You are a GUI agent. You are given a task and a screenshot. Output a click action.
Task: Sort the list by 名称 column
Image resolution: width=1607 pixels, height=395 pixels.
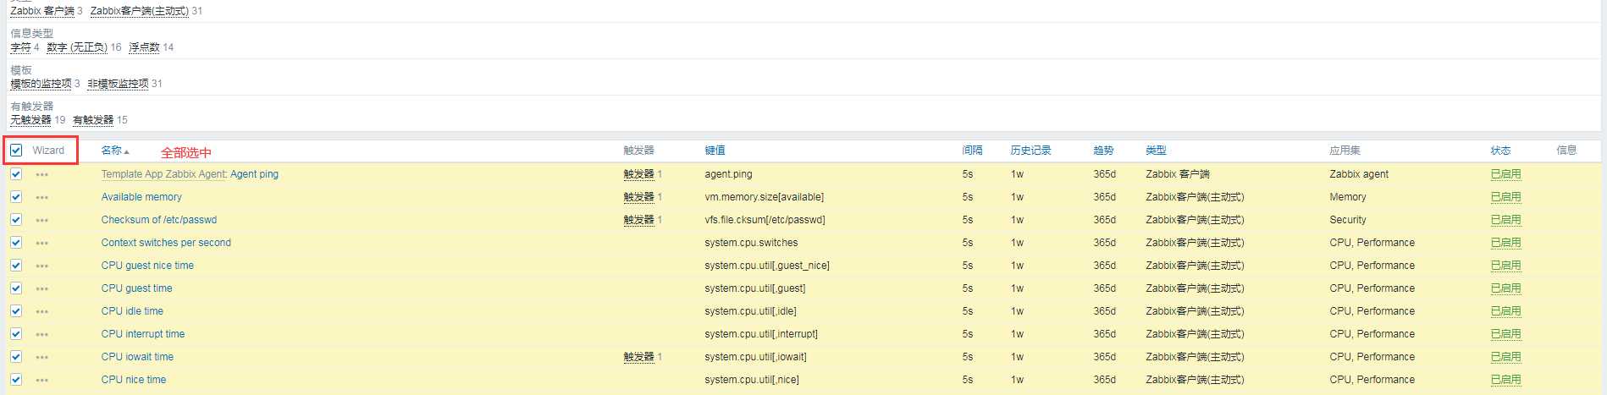pos(115,151)
